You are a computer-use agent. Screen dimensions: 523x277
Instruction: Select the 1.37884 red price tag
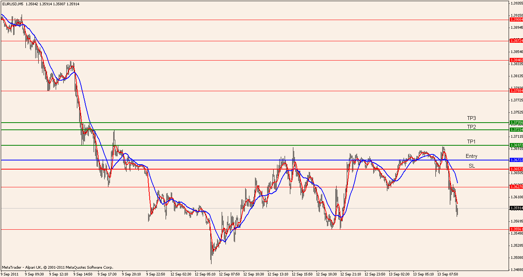click(x=516, y=90)
